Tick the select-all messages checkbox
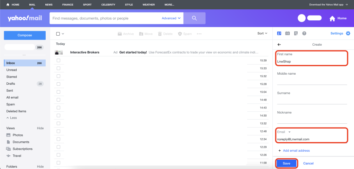Screen dimensions: 354x169 click(58, 34)
